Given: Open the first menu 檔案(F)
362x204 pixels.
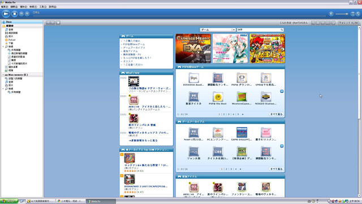Looking at the screenshot, I should point(5,7).
